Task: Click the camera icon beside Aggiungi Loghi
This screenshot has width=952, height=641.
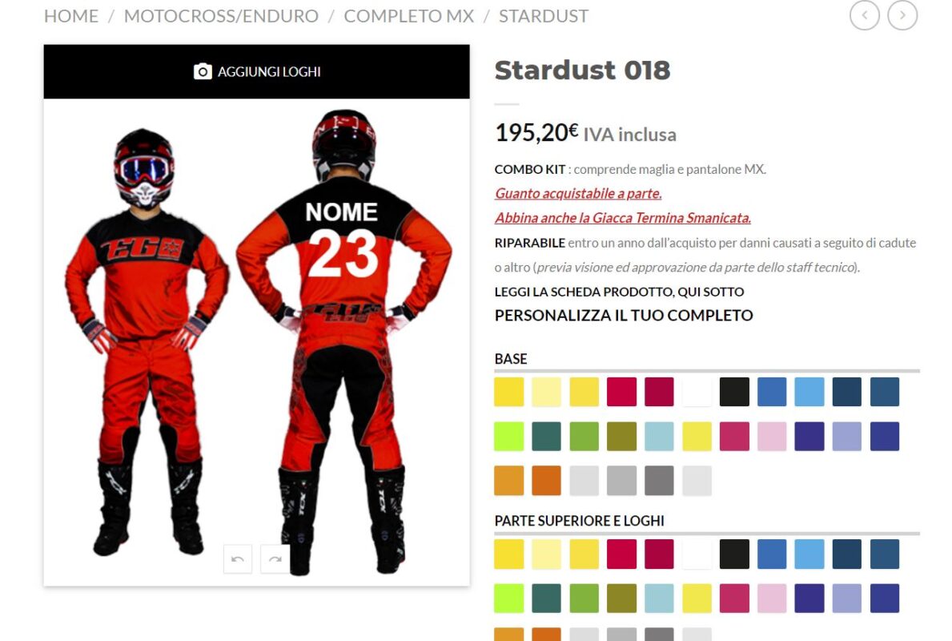Action: click(x=203, y=71)
